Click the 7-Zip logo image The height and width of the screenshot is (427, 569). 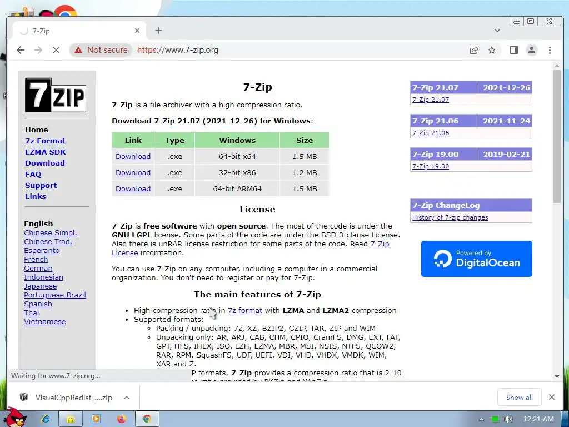pos(56,95)
